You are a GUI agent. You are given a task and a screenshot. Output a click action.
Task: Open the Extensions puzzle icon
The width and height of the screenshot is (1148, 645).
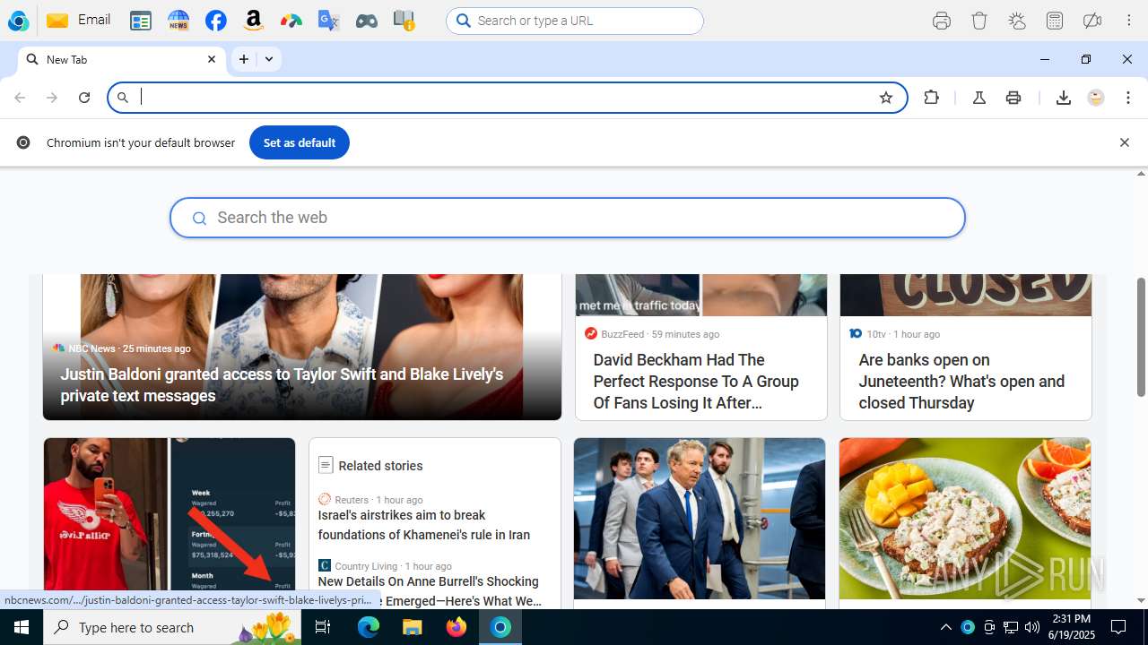(x=932, y=98)
